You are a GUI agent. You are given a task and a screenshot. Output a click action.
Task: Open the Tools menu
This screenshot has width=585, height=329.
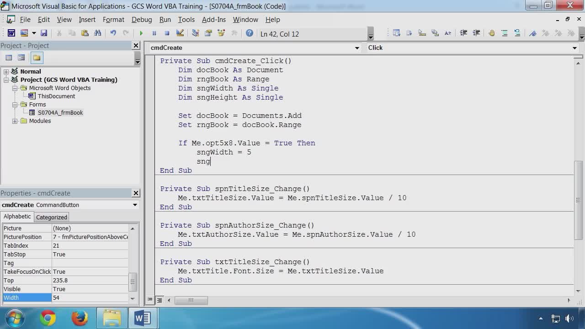coord(186,20)
